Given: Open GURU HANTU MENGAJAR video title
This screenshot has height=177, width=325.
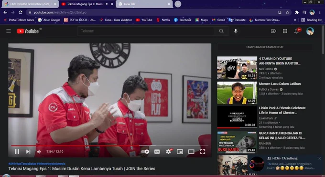Looking at the screenshot, I should pyautogui.click(x=282, y=135).
